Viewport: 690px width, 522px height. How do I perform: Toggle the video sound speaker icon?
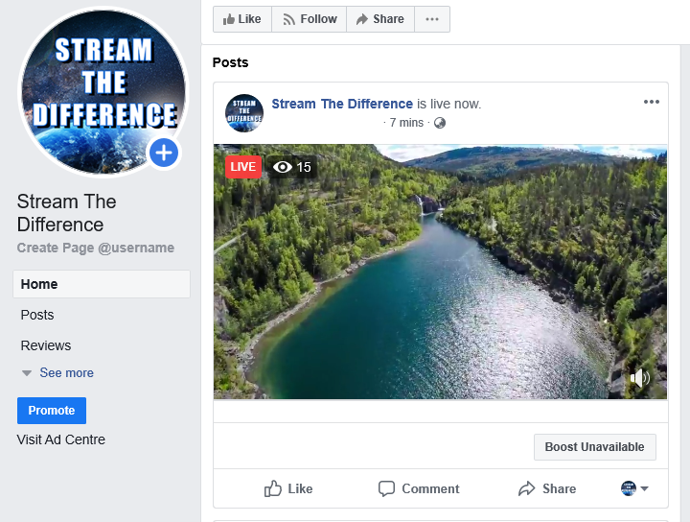(x=639, y=378)
